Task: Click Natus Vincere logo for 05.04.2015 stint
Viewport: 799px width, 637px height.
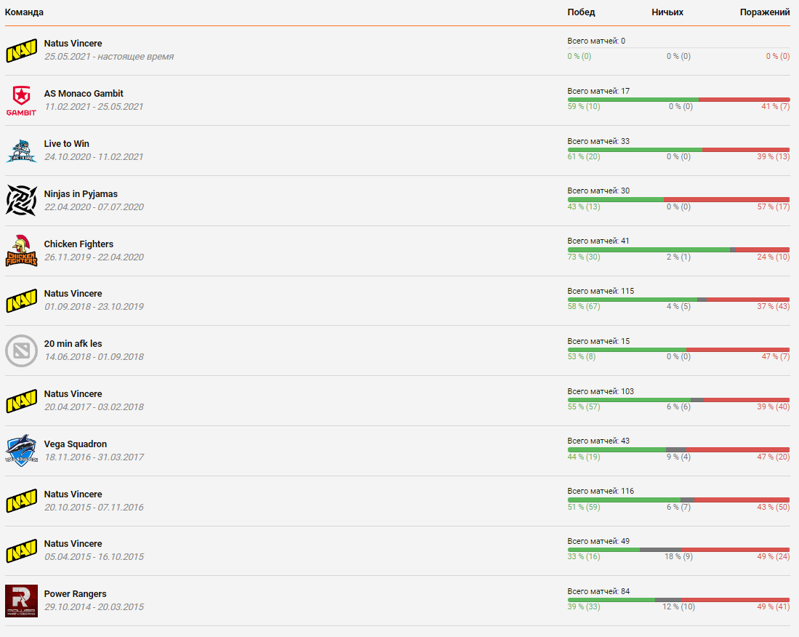Action: point(21,551)
